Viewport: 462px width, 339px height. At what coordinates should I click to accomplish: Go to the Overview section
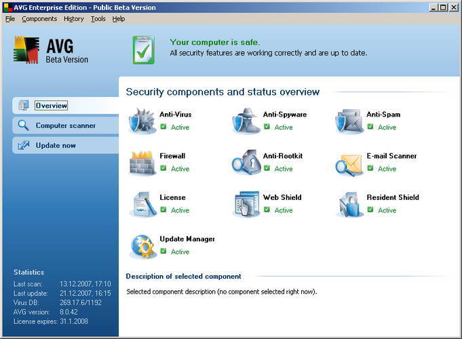[x=65, y=105]
